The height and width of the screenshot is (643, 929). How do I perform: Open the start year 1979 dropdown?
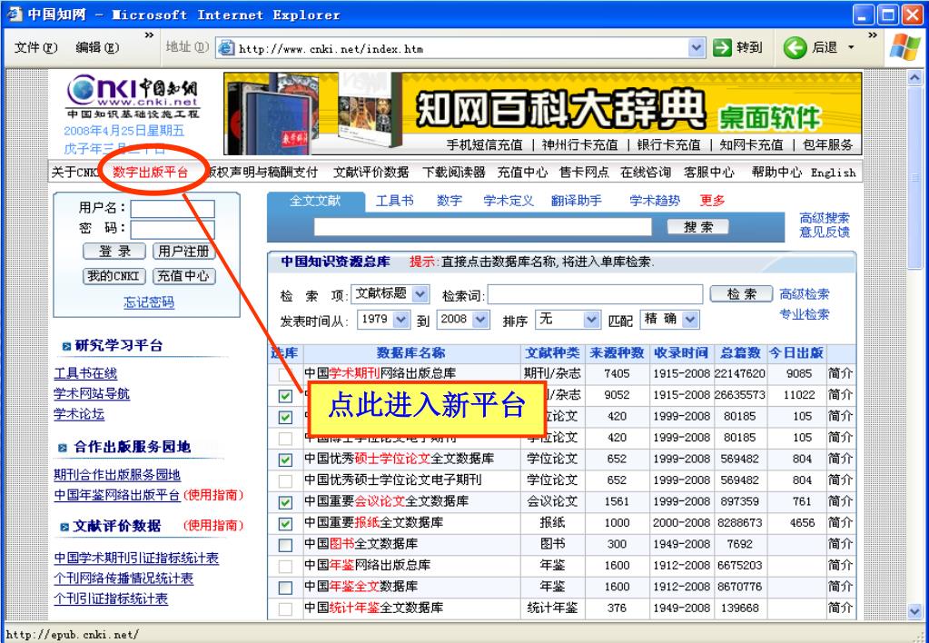[x=401, y=320]
